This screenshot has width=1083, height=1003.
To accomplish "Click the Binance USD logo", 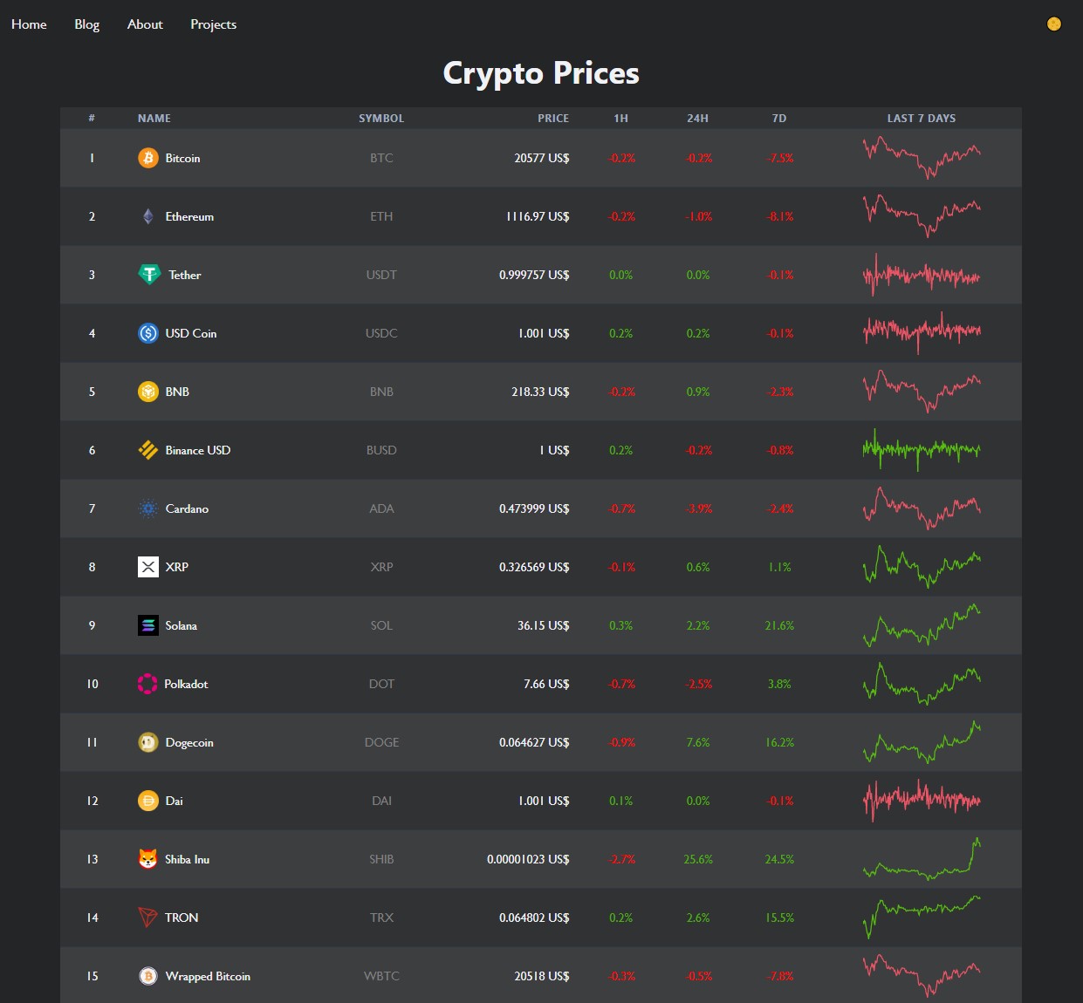I will 148,450.
